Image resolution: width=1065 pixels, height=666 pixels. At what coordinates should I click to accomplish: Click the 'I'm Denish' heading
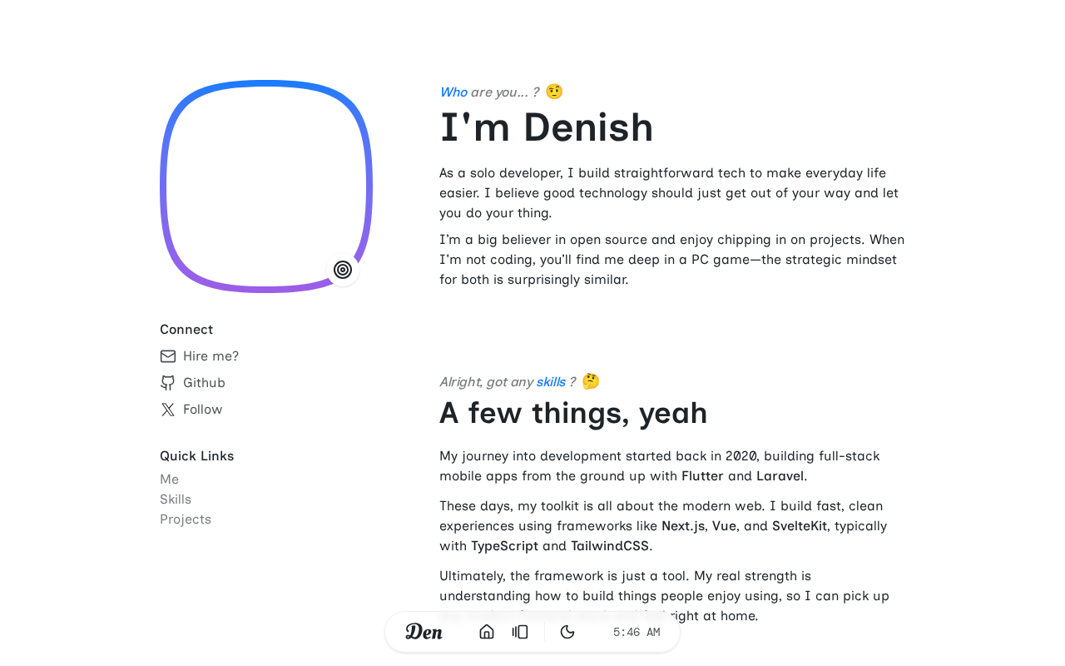pos(547,127)
